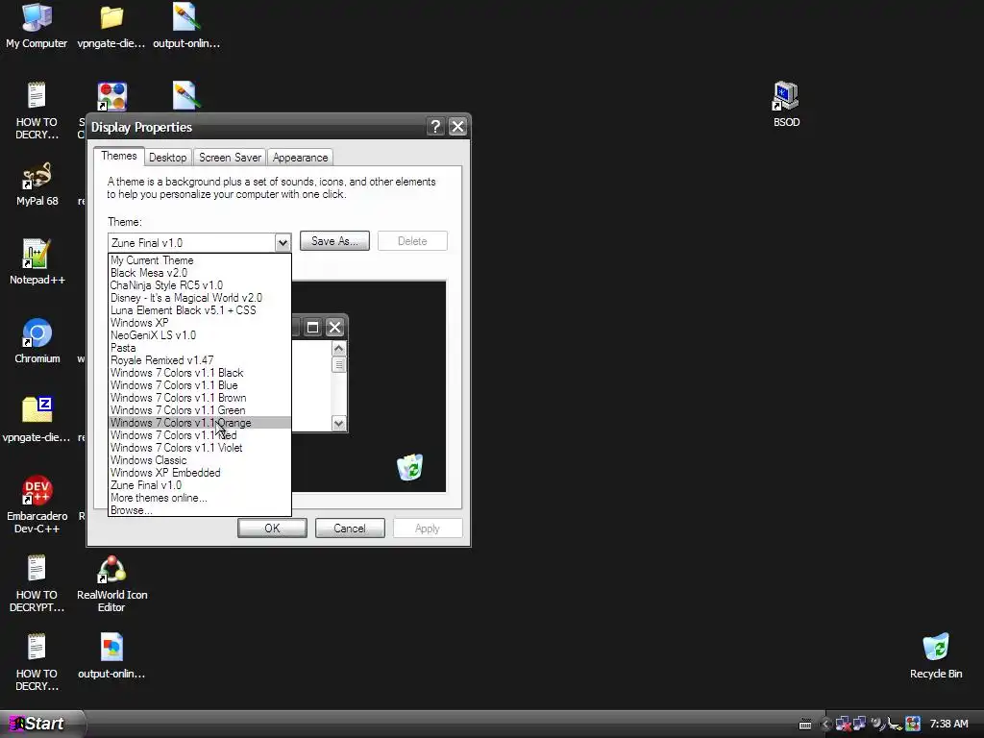Open the vpngate folder beside My Computer

coord(111,25)
